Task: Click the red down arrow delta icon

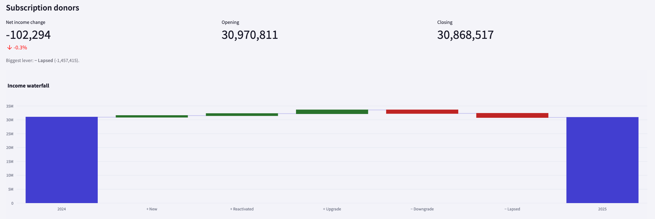Action: point(10,47)
